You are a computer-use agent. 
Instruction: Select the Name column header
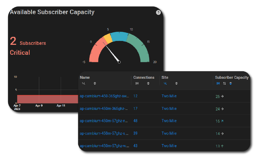tap(85, 77)
